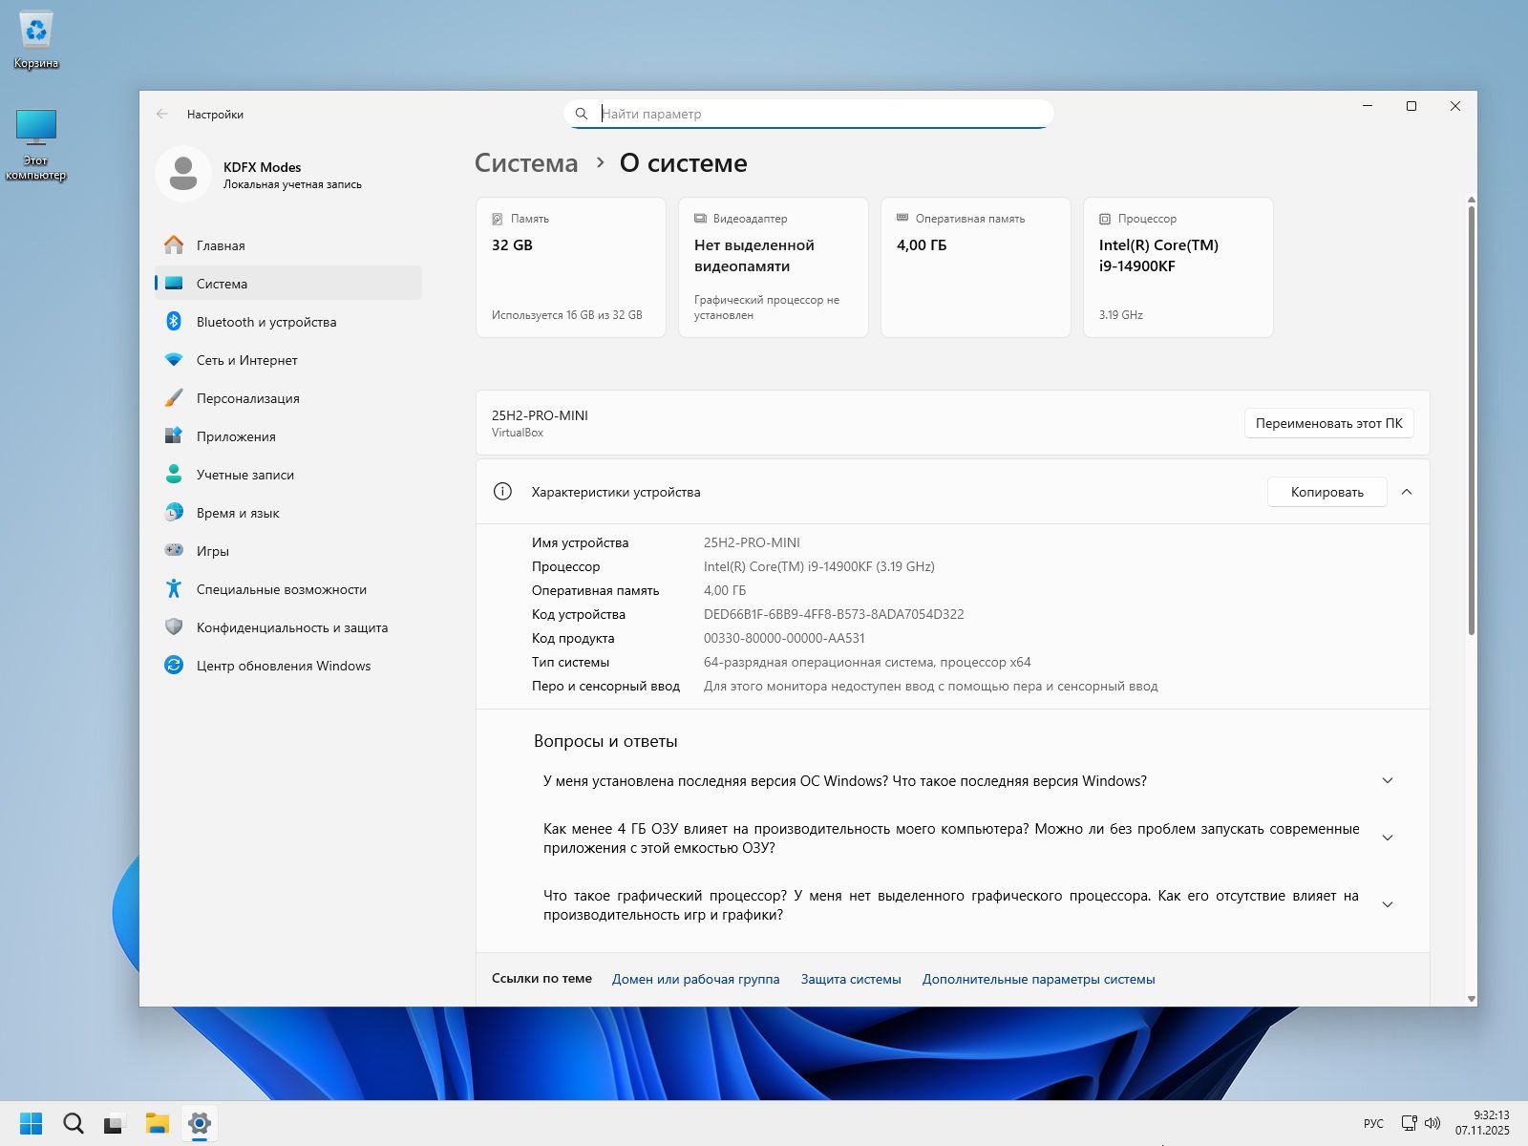
Task: Expand the question about 4 GB RAM
Action: tap(1388, 838)
